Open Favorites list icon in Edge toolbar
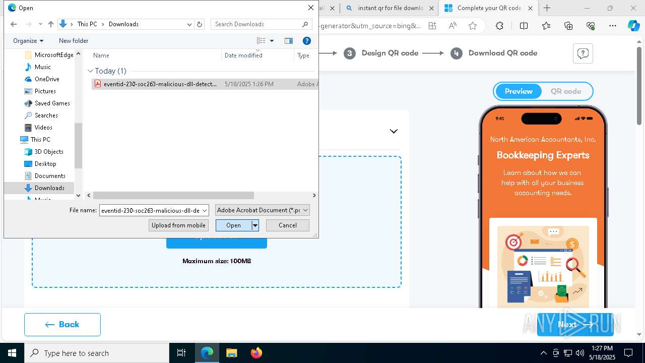 coord(546,26)
